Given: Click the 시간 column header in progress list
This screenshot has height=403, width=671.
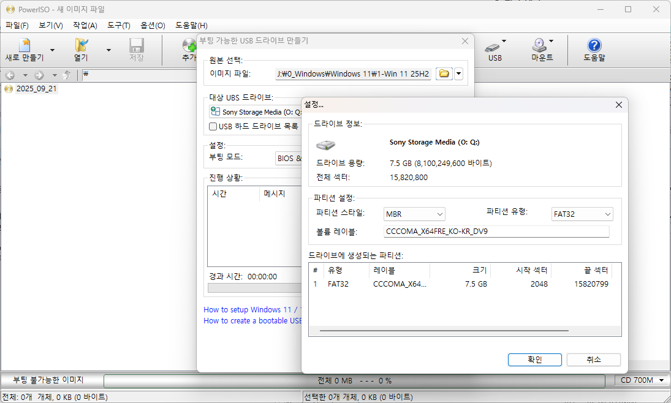Looking at the screenshot, I should point(233,194).
